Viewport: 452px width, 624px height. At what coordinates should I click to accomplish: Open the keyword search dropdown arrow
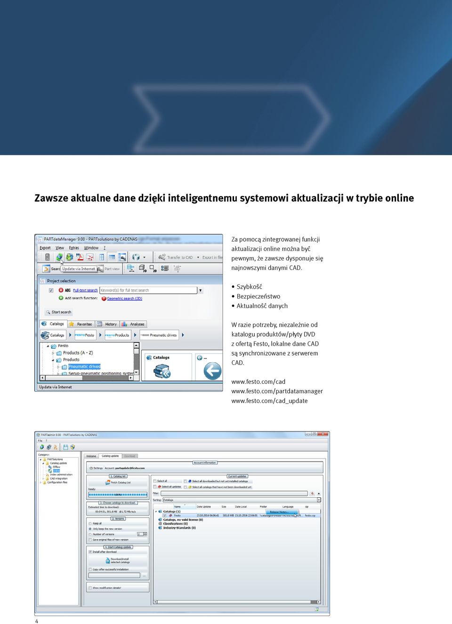(201, 291)
